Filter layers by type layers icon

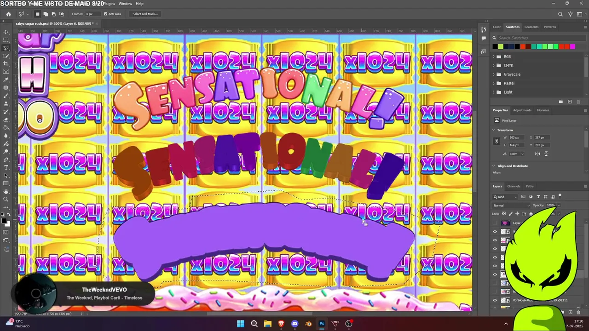tap(538, 197)
